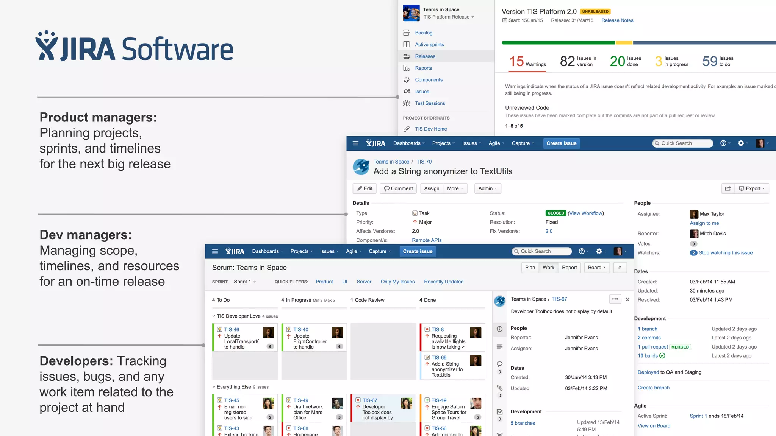776x436 pixels.
Task: Click Create issue in Scrum board header
Action: [418, 251]
